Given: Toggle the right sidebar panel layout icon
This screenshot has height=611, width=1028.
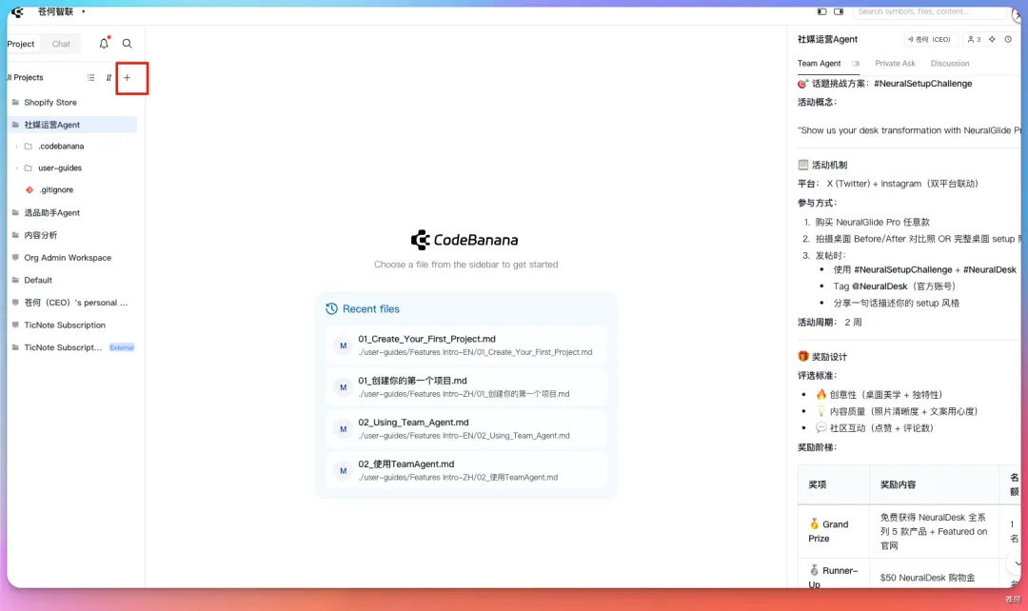Looking at the screenshot, I should 839,11.
